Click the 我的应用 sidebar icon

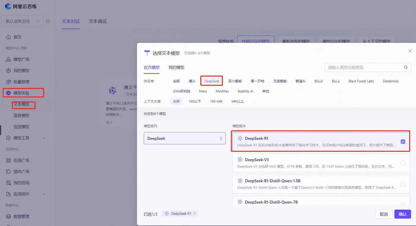pos(8,183)
